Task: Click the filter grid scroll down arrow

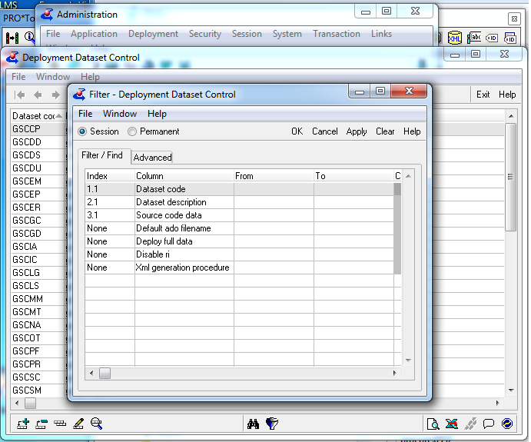Action: [408, 361]
